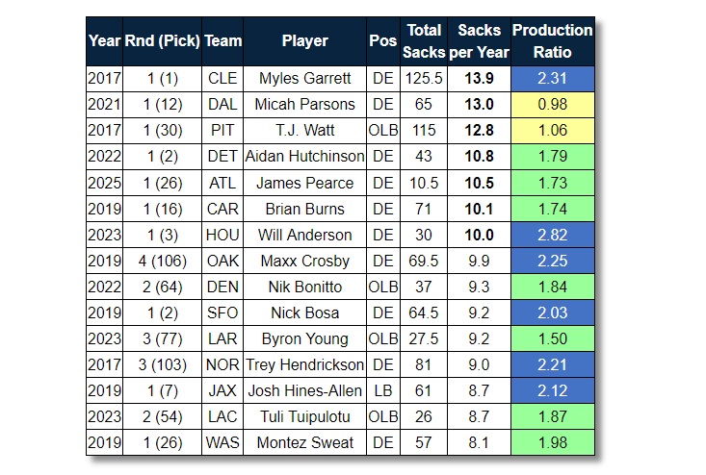The width and height of the screenshot is (706, 475).
Task: Click the blue 2.82 production ratio cell
Action: 552,235
